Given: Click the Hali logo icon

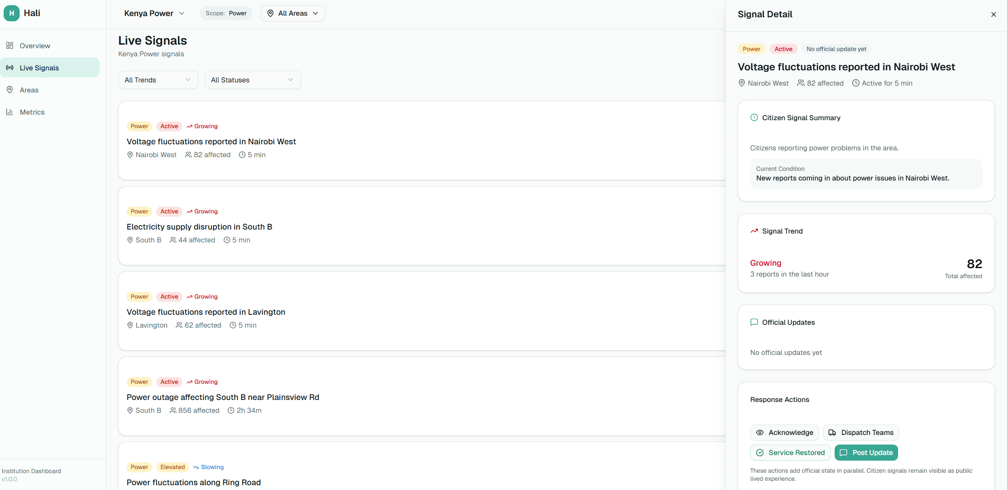Looking at the screenshot, I should coord(12,13).
